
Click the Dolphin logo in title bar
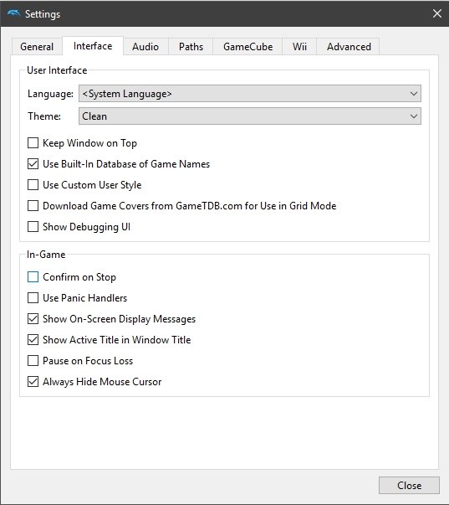click(13, 14)
